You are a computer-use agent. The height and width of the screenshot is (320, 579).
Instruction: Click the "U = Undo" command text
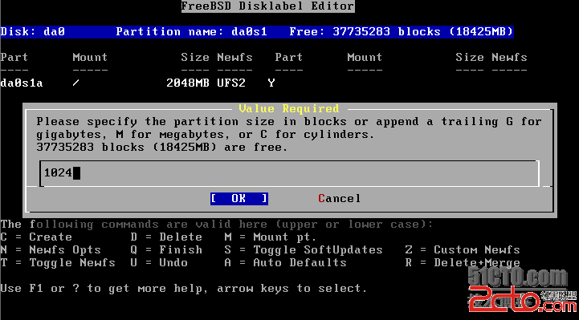159,263
